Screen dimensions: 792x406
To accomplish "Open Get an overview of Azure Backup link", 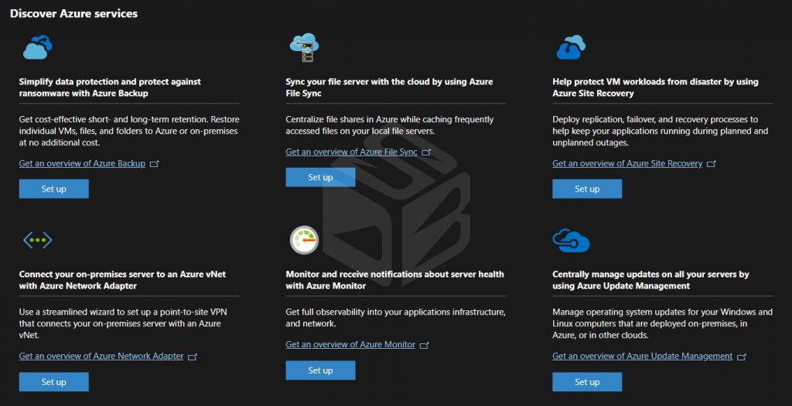I will point(82,164).
